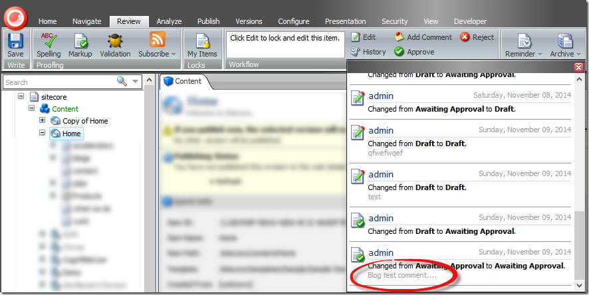Click into the content tree Search box
Screen dimensions: 589x295
tap(59, 82)
